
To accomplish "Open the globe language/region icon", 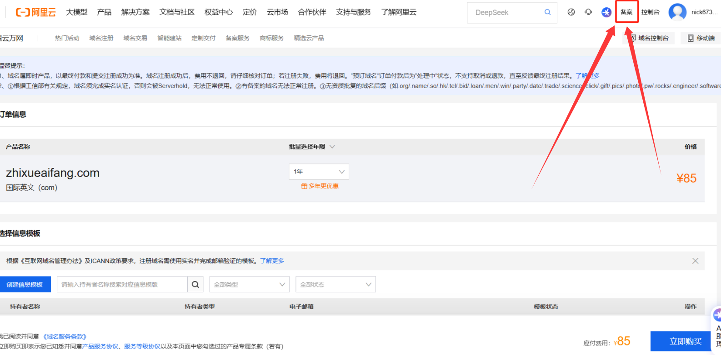I will click(x=571, y=12).
